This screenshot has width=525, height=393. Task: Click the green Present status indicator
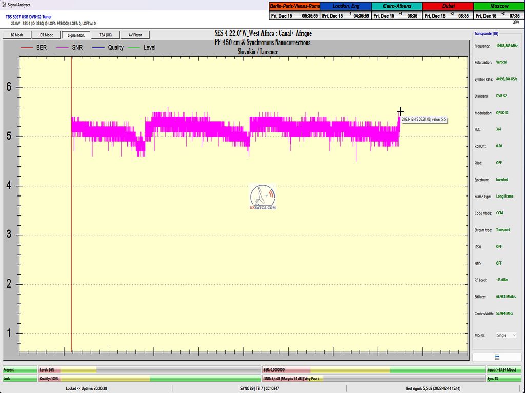point(19,369)
